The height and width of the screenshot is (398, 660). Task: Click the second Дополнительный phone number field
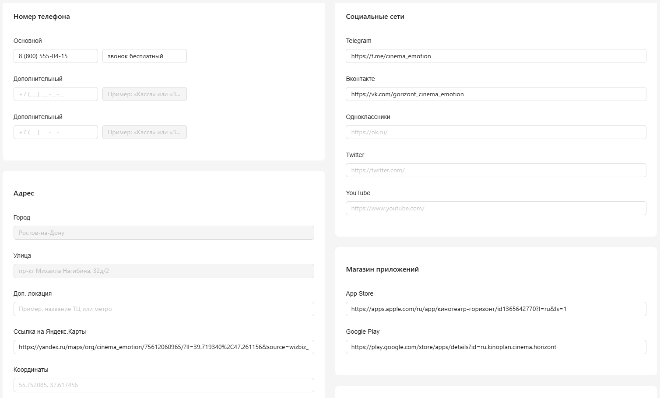click(56, 132)
